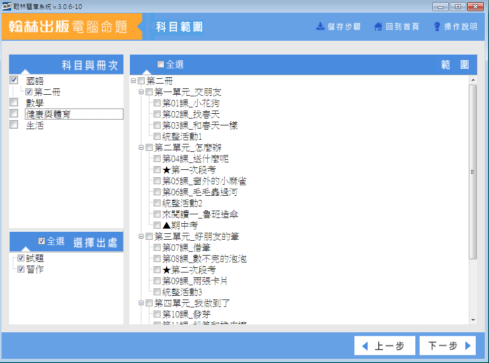This screenshot has height=363, width=489.
Task: Click the 儲存步驟 label
Action: (344, 27)
